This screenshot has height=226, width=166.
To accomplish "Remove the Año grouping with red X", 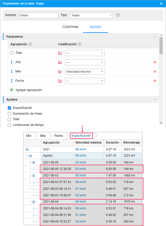I will (155, 62).
